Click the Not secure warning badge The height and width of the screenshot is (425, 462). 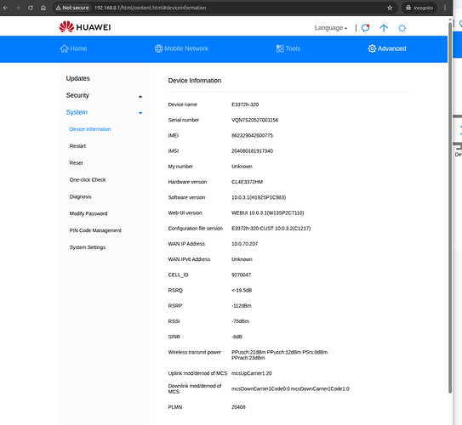click(x=72, y=8)
